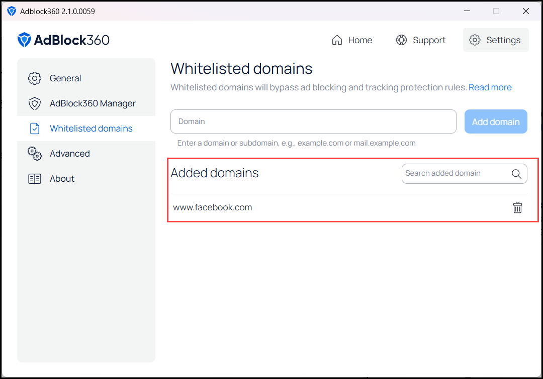Click the Settings gear icon in header
The image size is (543, 379).
point(475,40)
